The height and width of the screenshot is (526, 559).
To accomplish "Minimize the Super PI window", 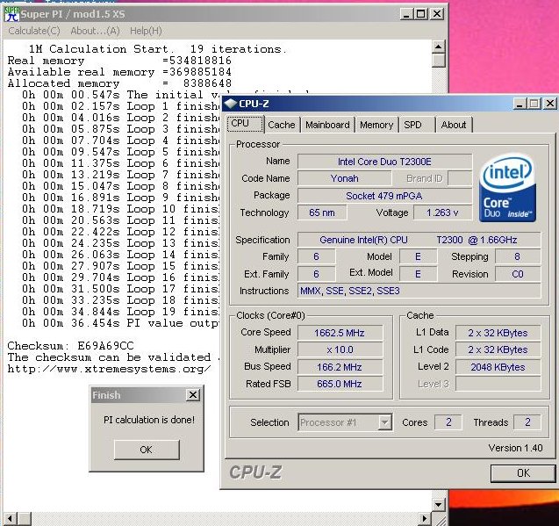I will (x=407, y=14).
